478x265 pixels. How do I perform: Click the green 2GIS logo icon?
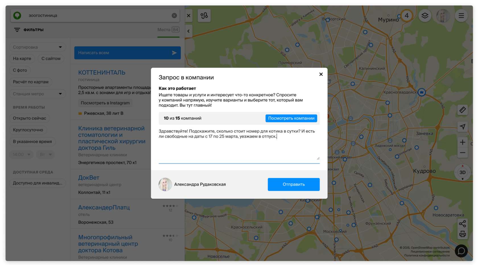(17, 15)
